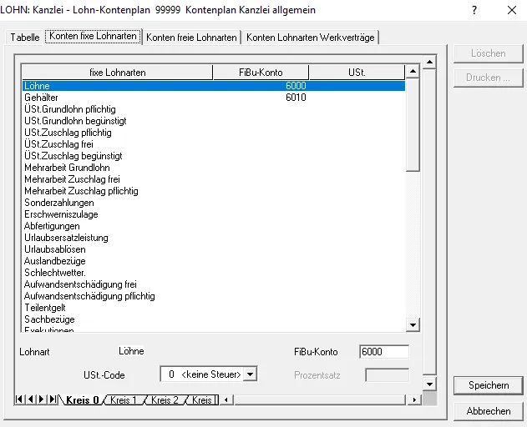Switch to Kreis 1 sheet tab

click(x=124, y=399)
